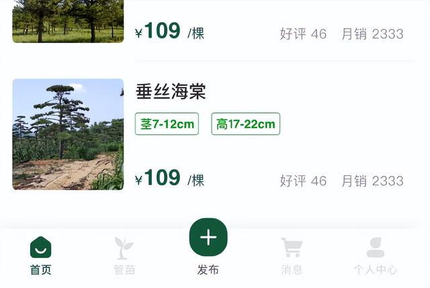This screenshot has width=430, height=288.
Task: Tap the green plus publish button
Action: 208,237
